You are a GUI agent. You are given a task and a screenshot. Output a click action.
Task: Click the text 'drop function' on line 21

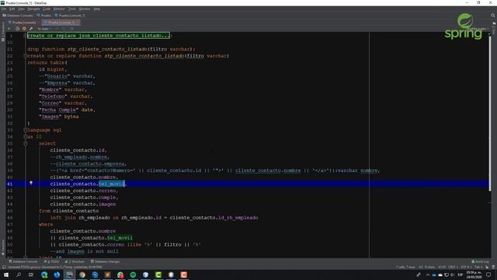click(x=46, y=49)
